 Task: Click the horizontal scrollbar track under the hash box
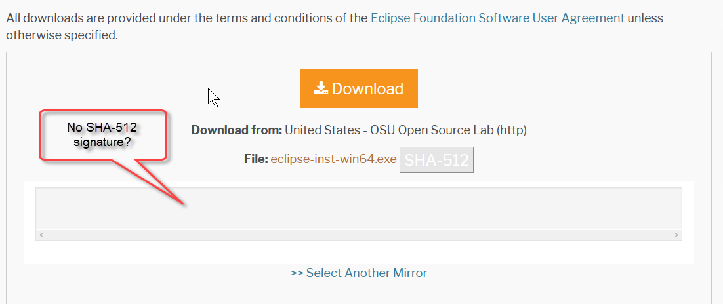coord(359,235)
